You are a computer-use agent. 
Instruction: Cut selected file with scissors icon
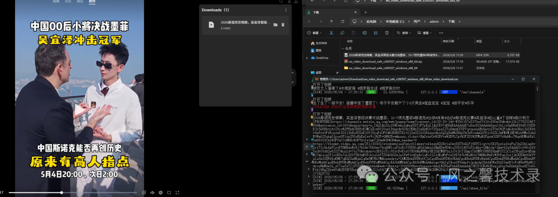tap(331, 33)
